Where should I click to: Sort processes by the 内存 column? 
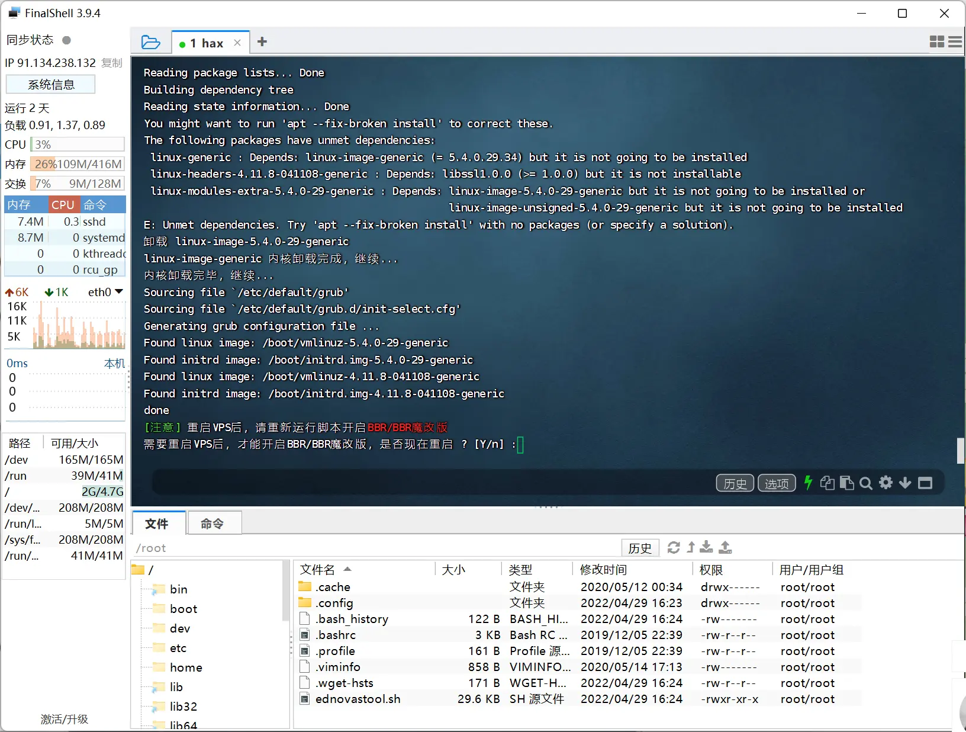point(26,205)
